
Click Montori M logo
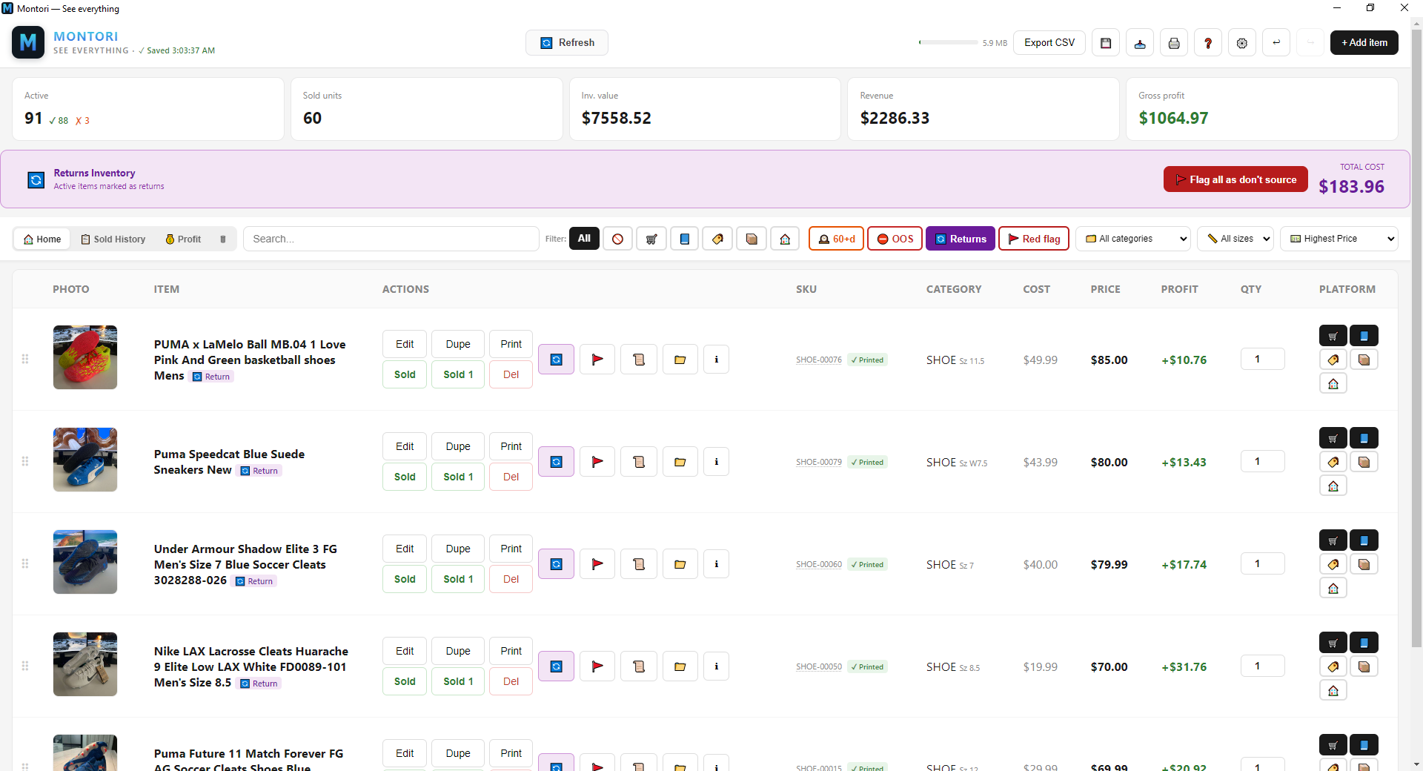(x=28, y=42)
